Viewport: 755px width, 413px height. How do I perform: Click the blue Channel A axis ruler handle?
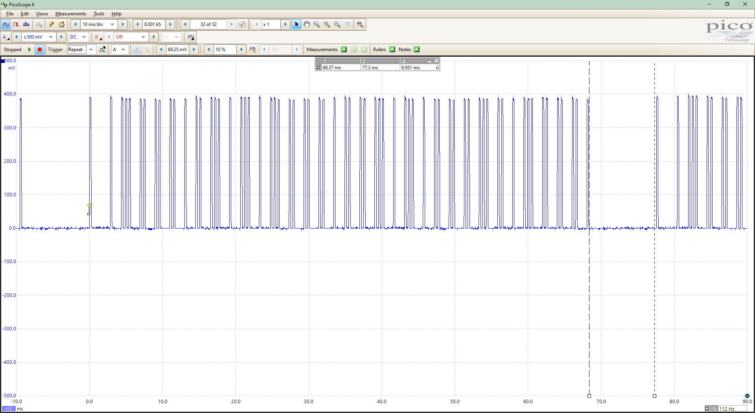click(3, 61)
